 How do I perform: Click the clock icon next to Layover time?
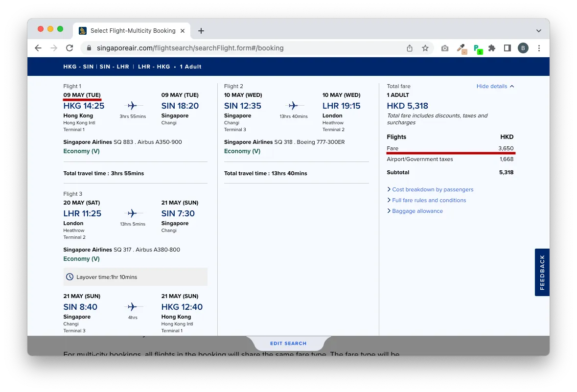click(x=69, y=277)
